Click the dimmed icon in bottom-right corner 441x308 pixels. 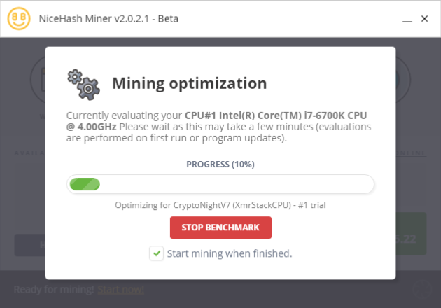pyautogui.click(x=423, y=289)
